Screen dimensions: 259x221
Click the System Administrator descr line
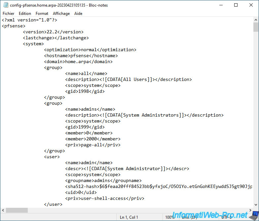click(x=127, y=168)
